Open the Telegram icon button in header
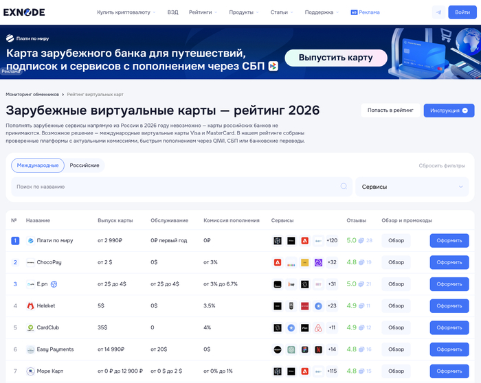The width and height of the screenshot is (481, 383). (438, 12)
